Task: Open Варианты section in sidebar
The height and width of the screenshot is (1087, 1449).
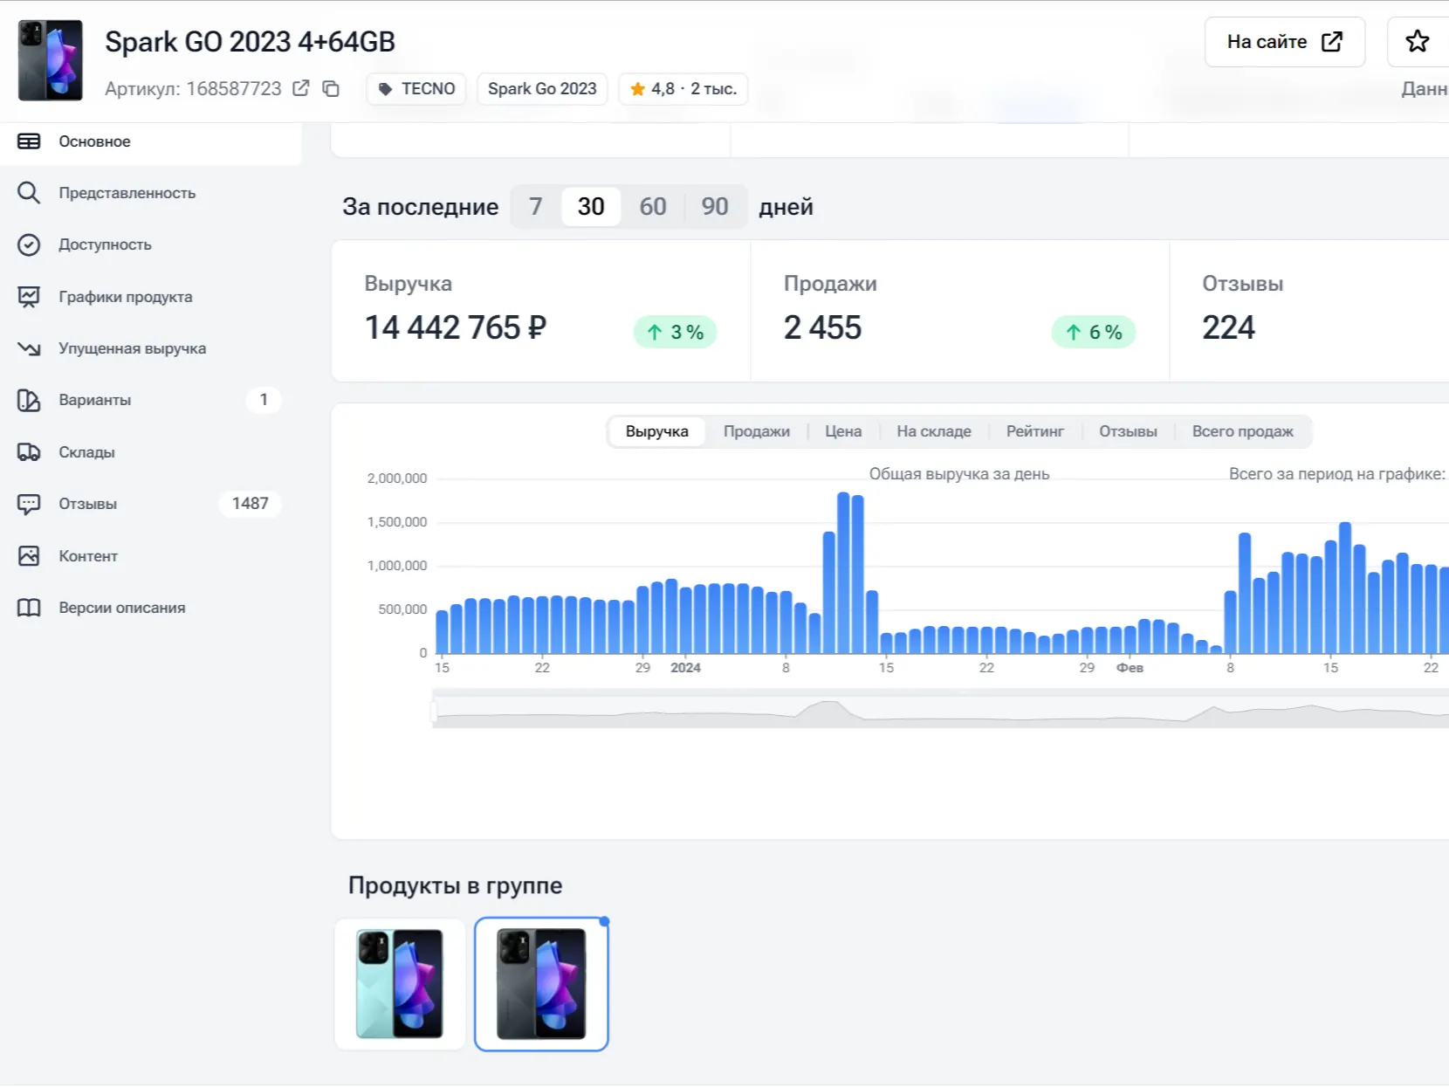Action: [151, 400]
